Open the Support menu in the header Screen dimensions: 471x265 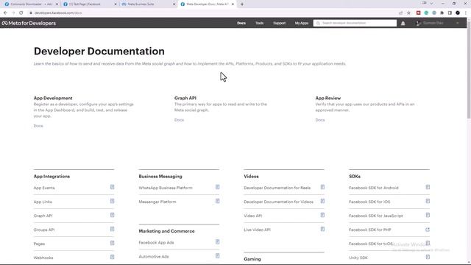point(280,23)
